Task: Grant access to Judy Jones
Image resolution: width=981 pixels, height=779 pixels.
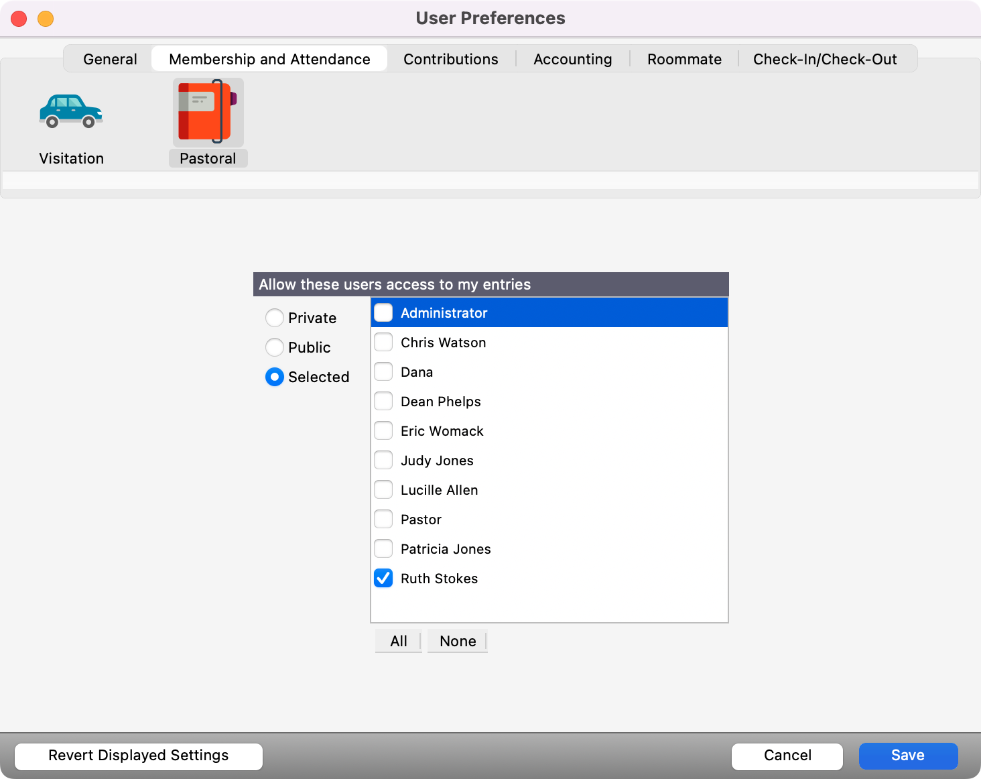Action: [x=383, y=460]
